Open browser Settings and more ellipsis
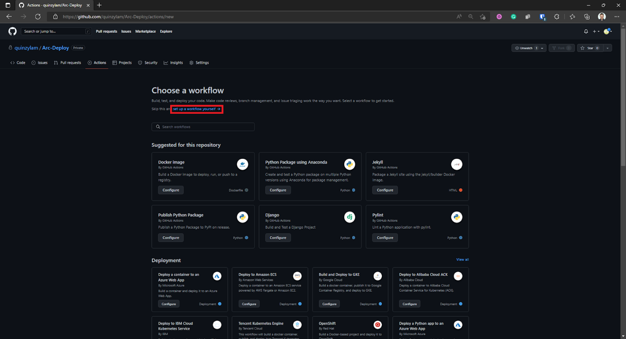This screenshot has height=339, width=626. (x=617, y=17)
